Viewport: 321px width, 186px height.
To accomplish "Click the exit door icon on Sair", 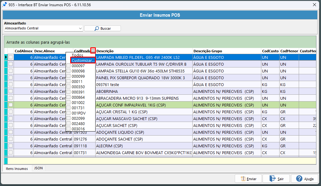I will tap(272, 179).
